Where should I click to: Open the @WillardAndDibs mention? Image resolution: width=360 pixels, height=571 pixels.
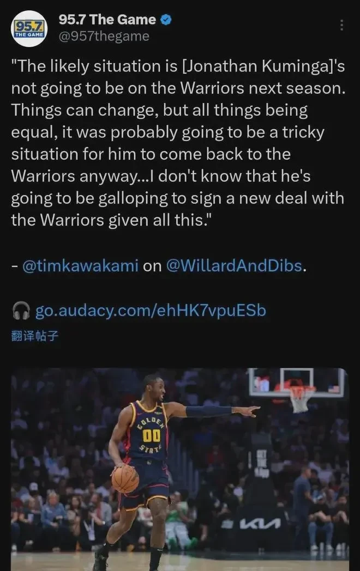tap(234, 266)
